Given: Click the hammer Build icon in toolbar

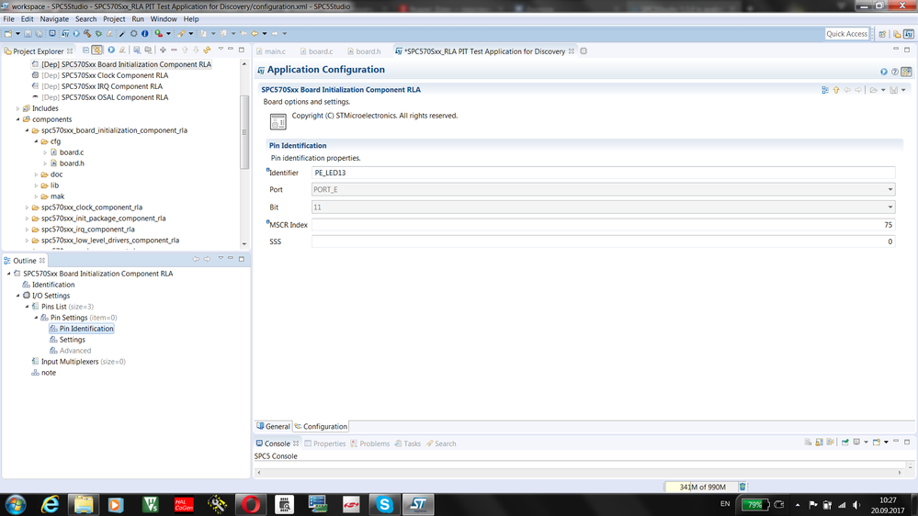Looking at the screenshot, I should pos(86,34).
